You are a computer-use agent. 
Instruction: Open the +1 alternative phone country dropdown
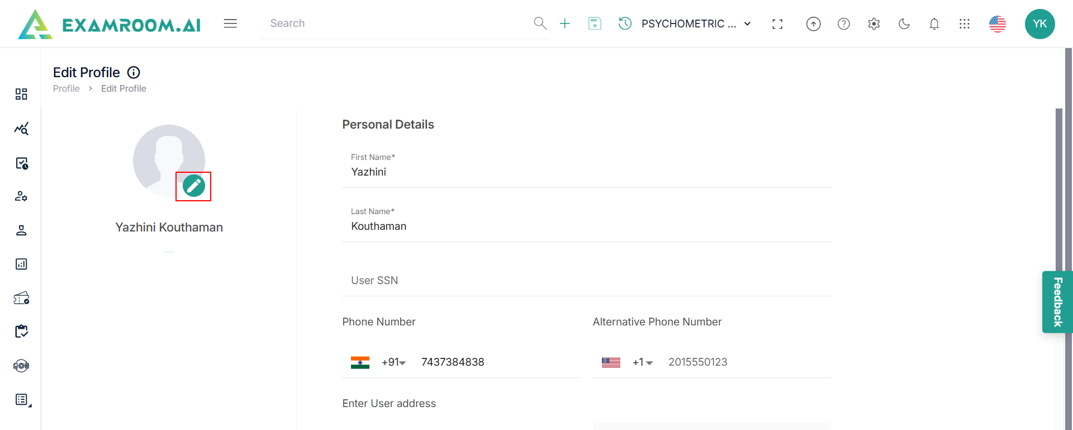[643, 362]
